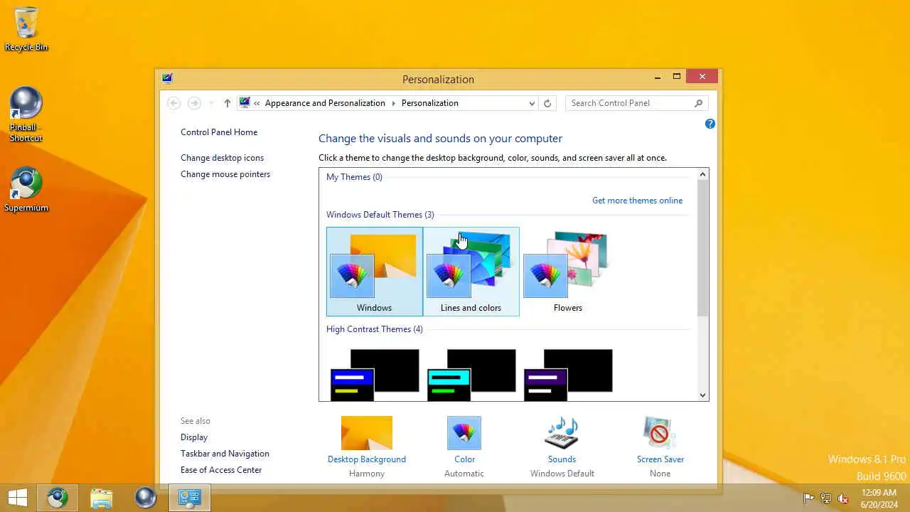910x512 pixels.
Task: Select the cyan high contrast theme
Action: pos(471,375)
